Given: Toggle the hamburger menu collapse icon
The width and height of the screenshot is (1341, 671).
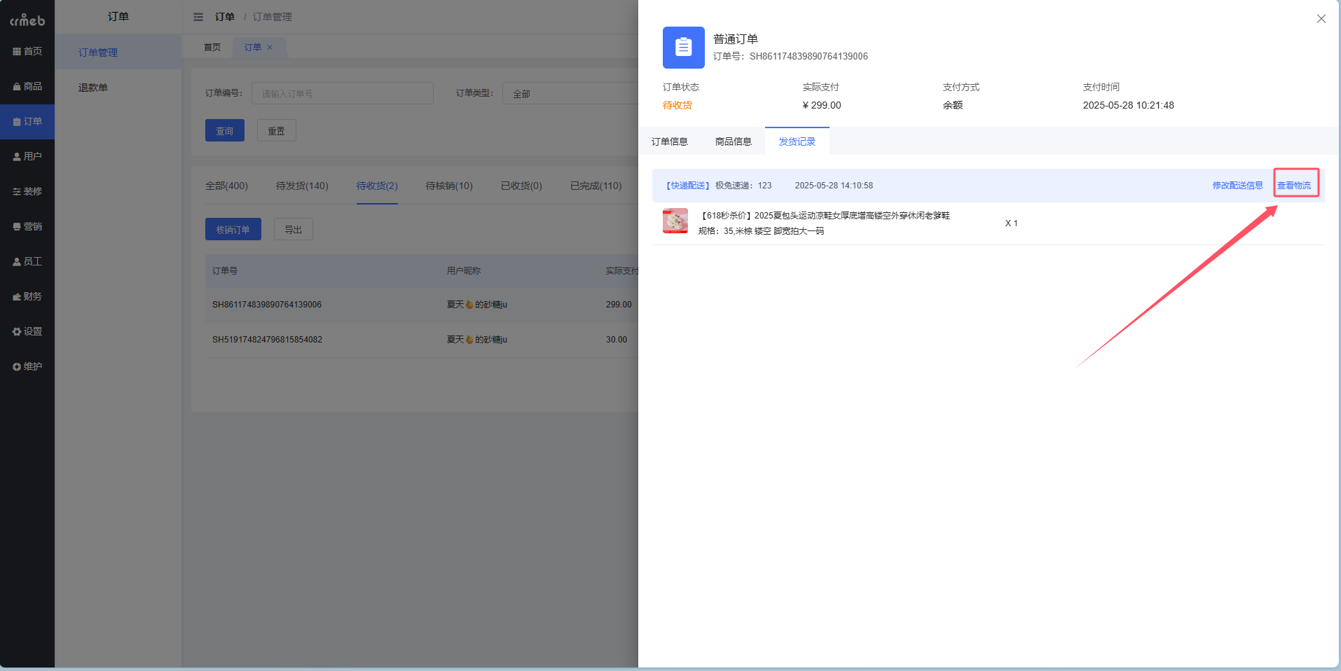Looking at the screenshot, I should 198,17.
